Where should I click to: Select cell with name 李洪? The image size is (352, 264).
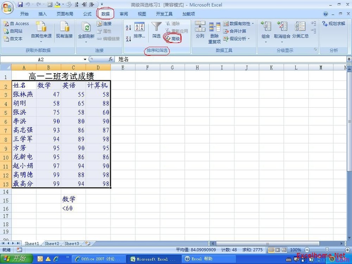coord(24,121)
